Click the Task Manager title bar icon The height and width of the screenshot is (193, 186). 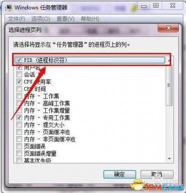tap(8, 7)
